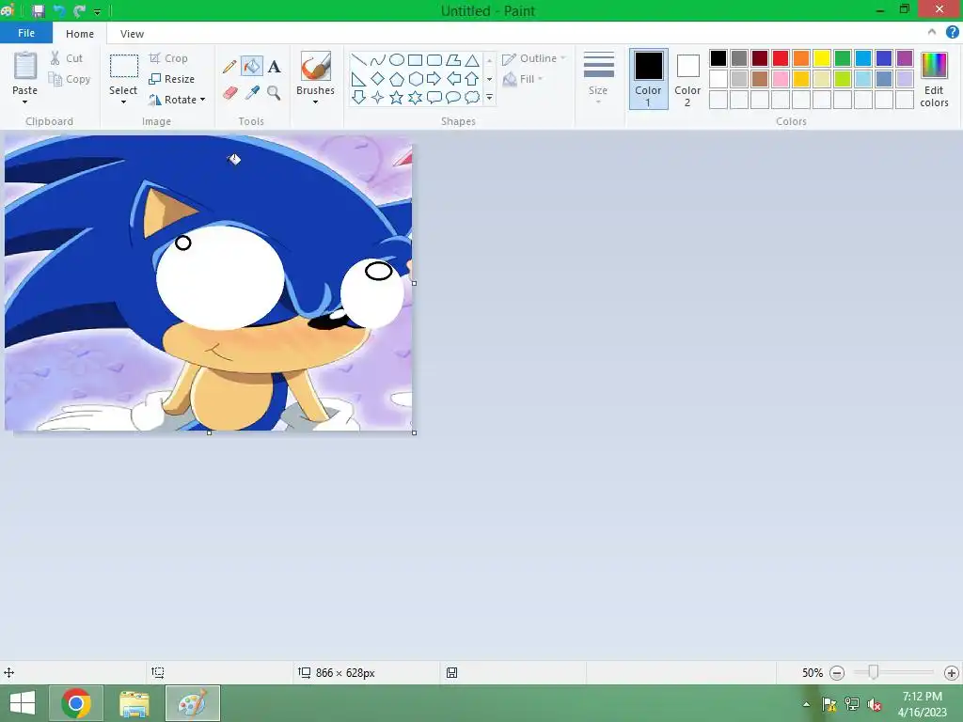The image size is (963, 722).
Task: Choose the Rounded rectangle shape
Action: coord(434,60)
